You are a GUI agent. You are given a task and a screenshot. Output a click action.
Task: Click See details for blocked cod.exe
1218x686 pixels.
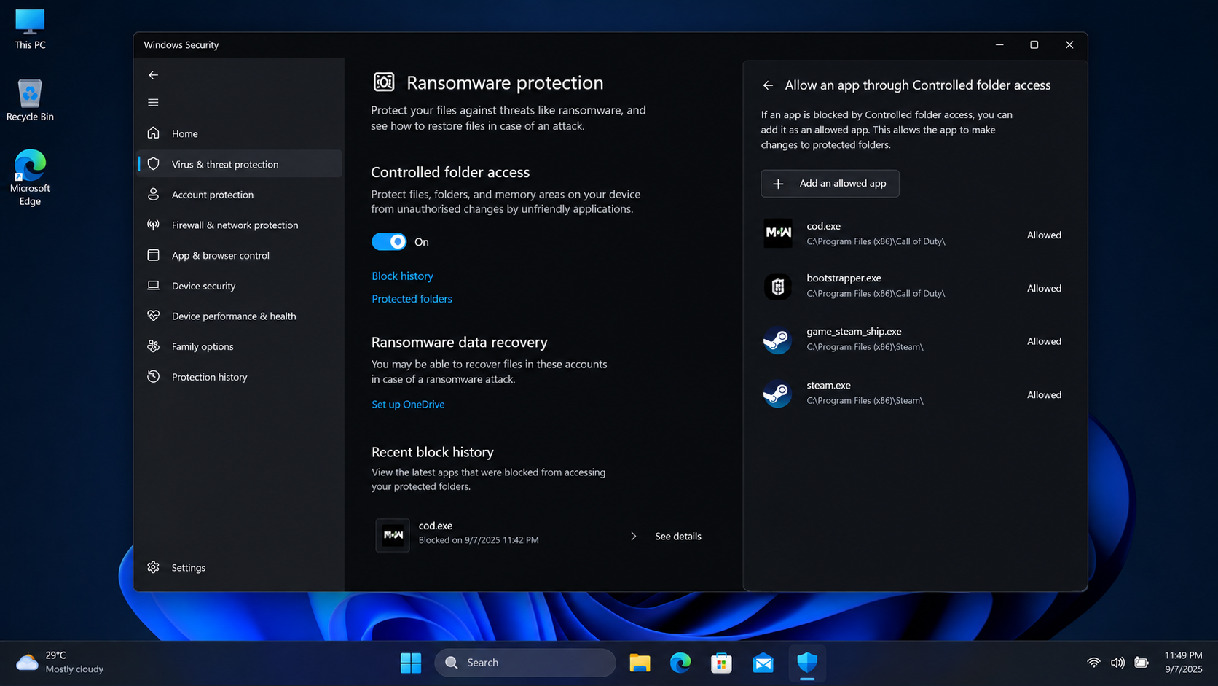pyautogui.click(x=678, y=537)
